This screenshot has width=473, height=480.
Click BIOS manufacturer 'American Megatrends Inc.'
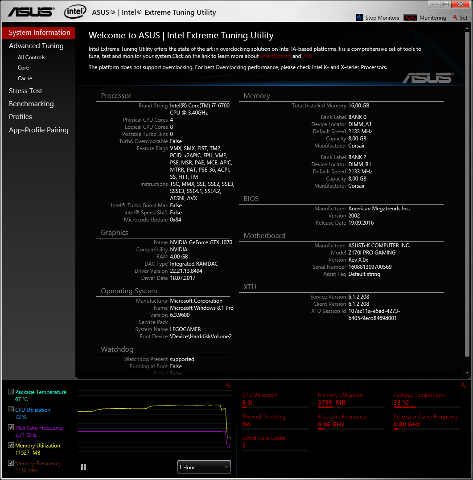[x=379, y=209]
